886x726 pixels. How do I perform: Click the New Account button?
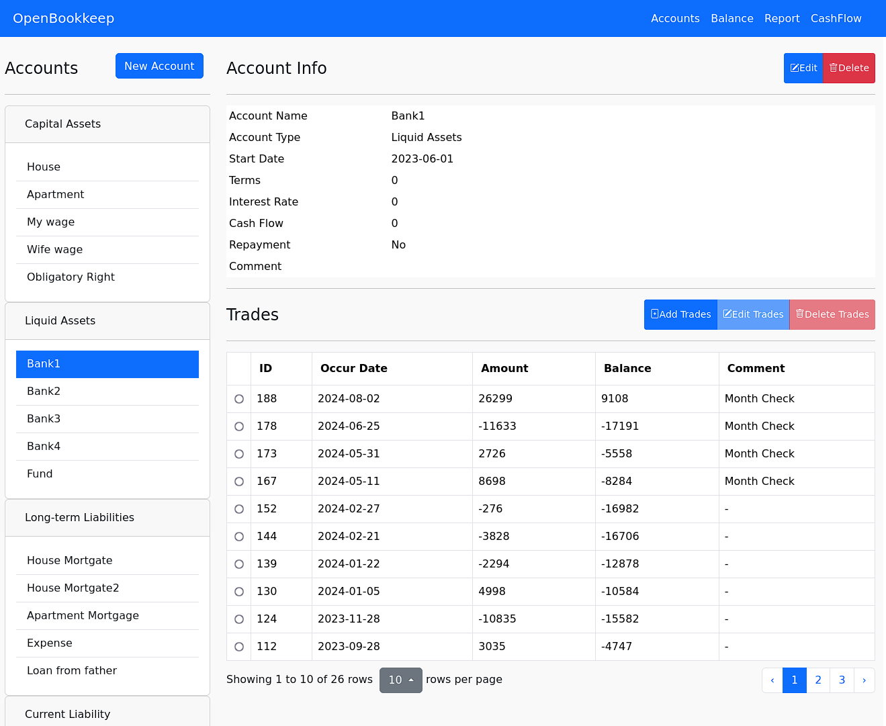tap(159, 66)
